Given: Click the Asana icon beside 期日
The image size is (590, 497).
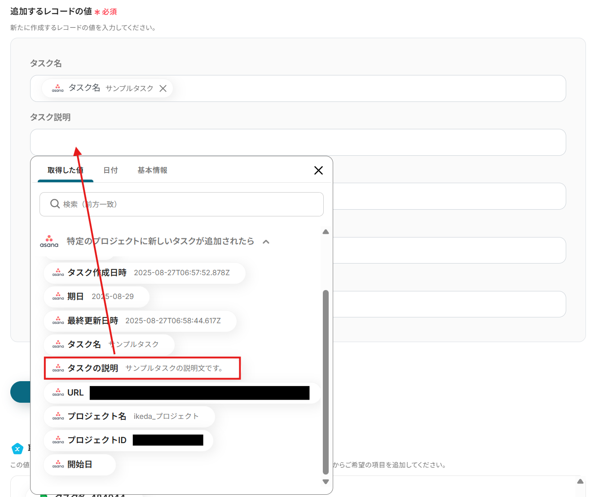Looking at the screenshot, I should coord(58,296).
